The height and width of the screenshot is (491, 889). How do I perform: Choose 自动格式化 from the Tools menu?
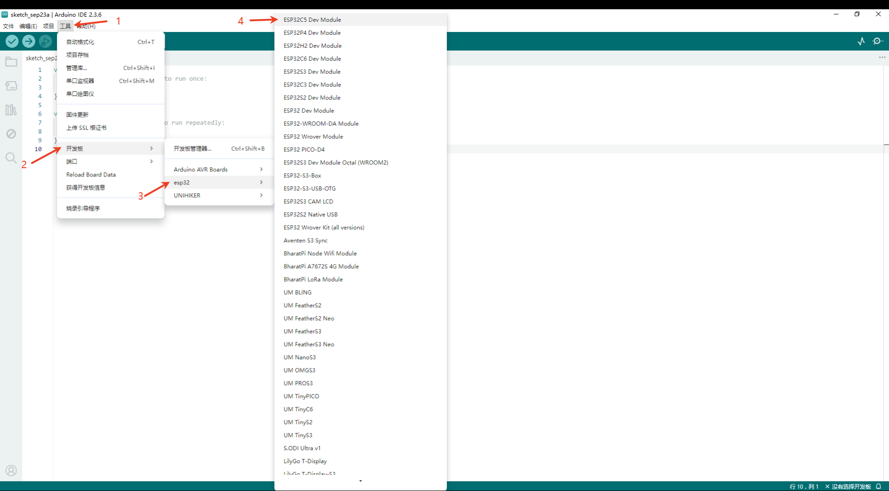click(111, 42)
